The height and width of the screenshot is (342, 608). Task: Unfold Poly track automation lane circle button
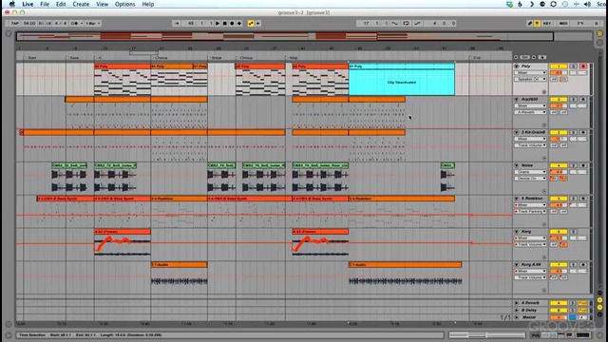point(544,92)
